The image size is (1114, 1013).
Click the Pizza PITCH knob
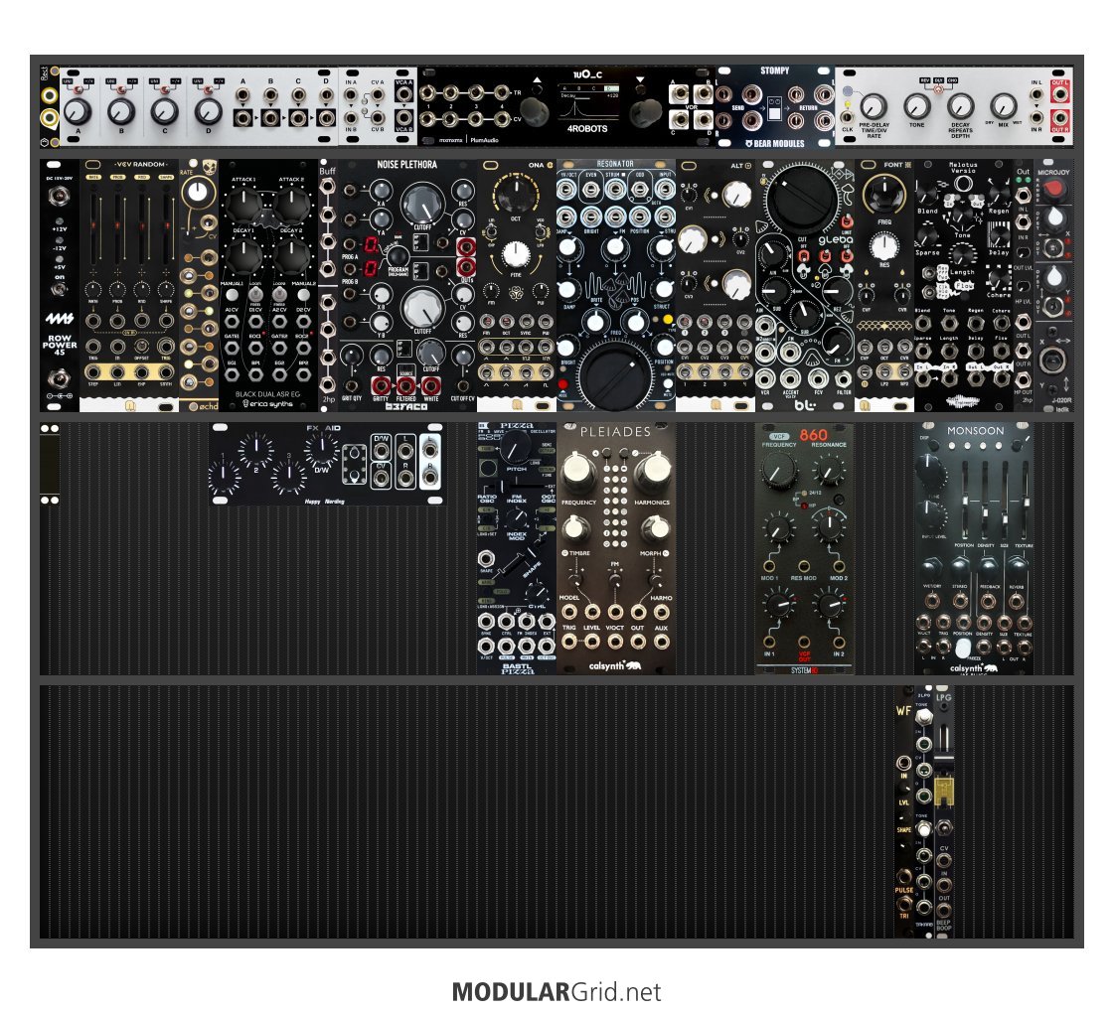point(517,447)
